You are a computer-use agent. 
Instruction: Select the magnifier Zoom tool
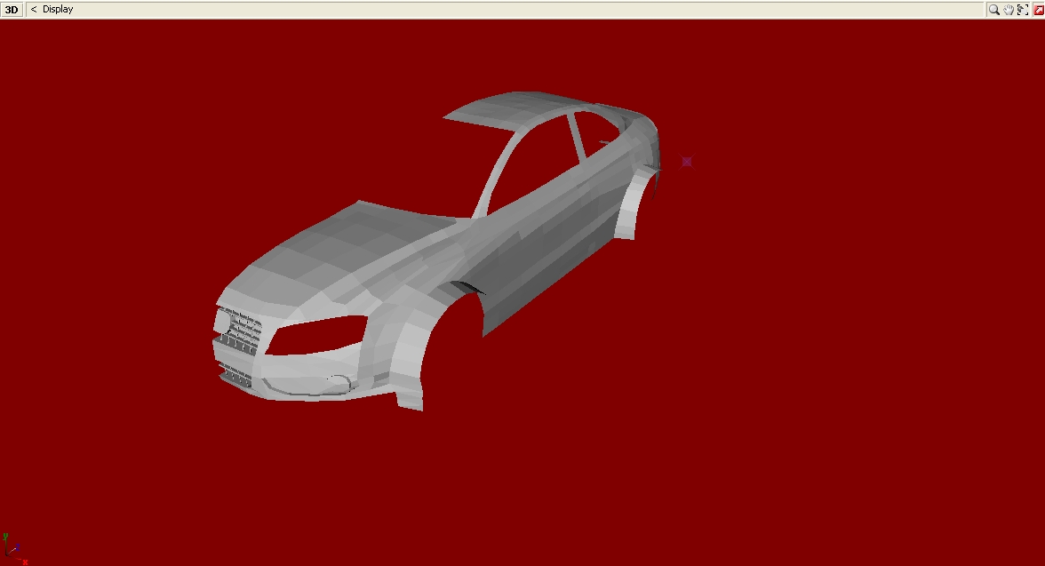tap(994, 9)
